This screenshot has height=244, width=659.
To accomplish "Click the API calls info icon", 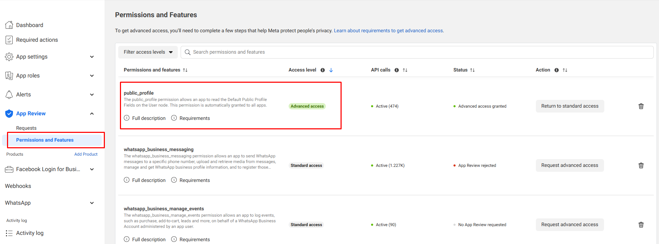I will click(397, 70).
